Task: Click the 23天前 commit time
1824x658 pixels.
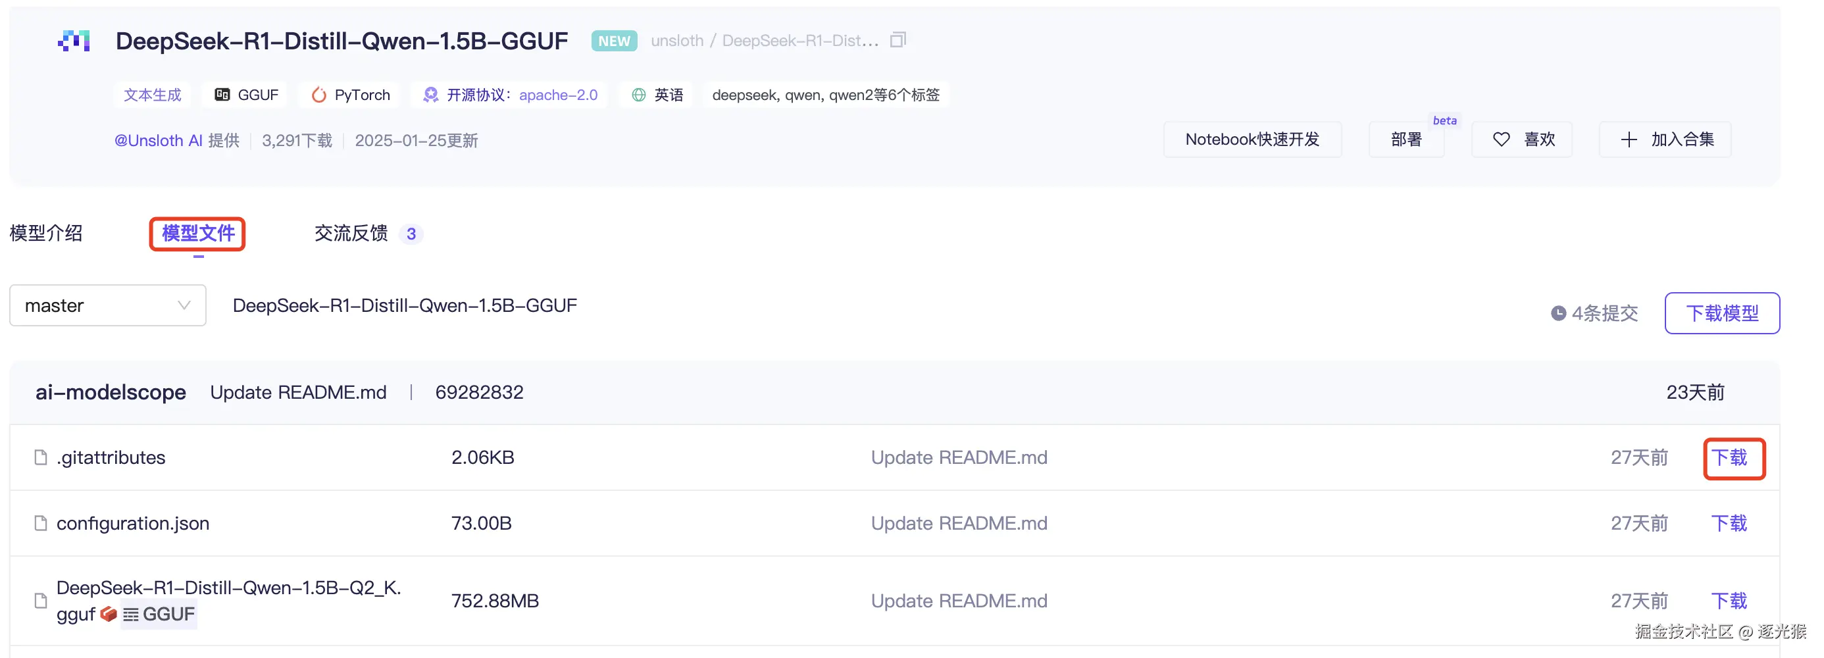Action: pyautogui.click(x=1695, y=392)
